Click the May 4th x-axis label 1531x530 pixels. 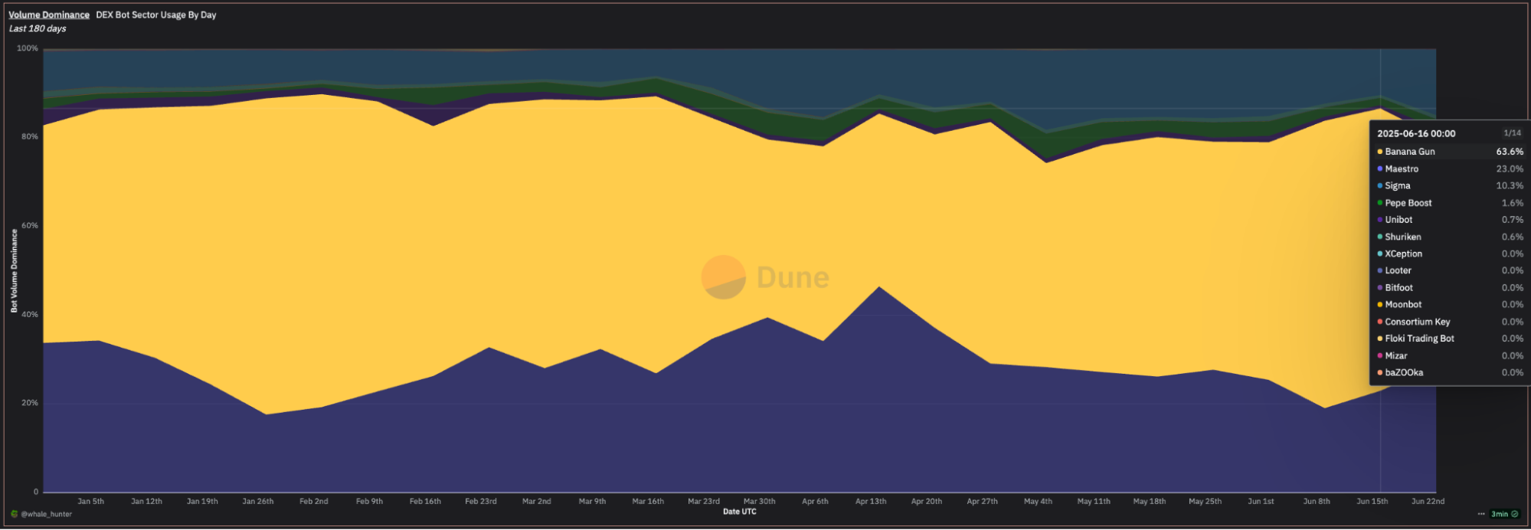[1038, 501]
